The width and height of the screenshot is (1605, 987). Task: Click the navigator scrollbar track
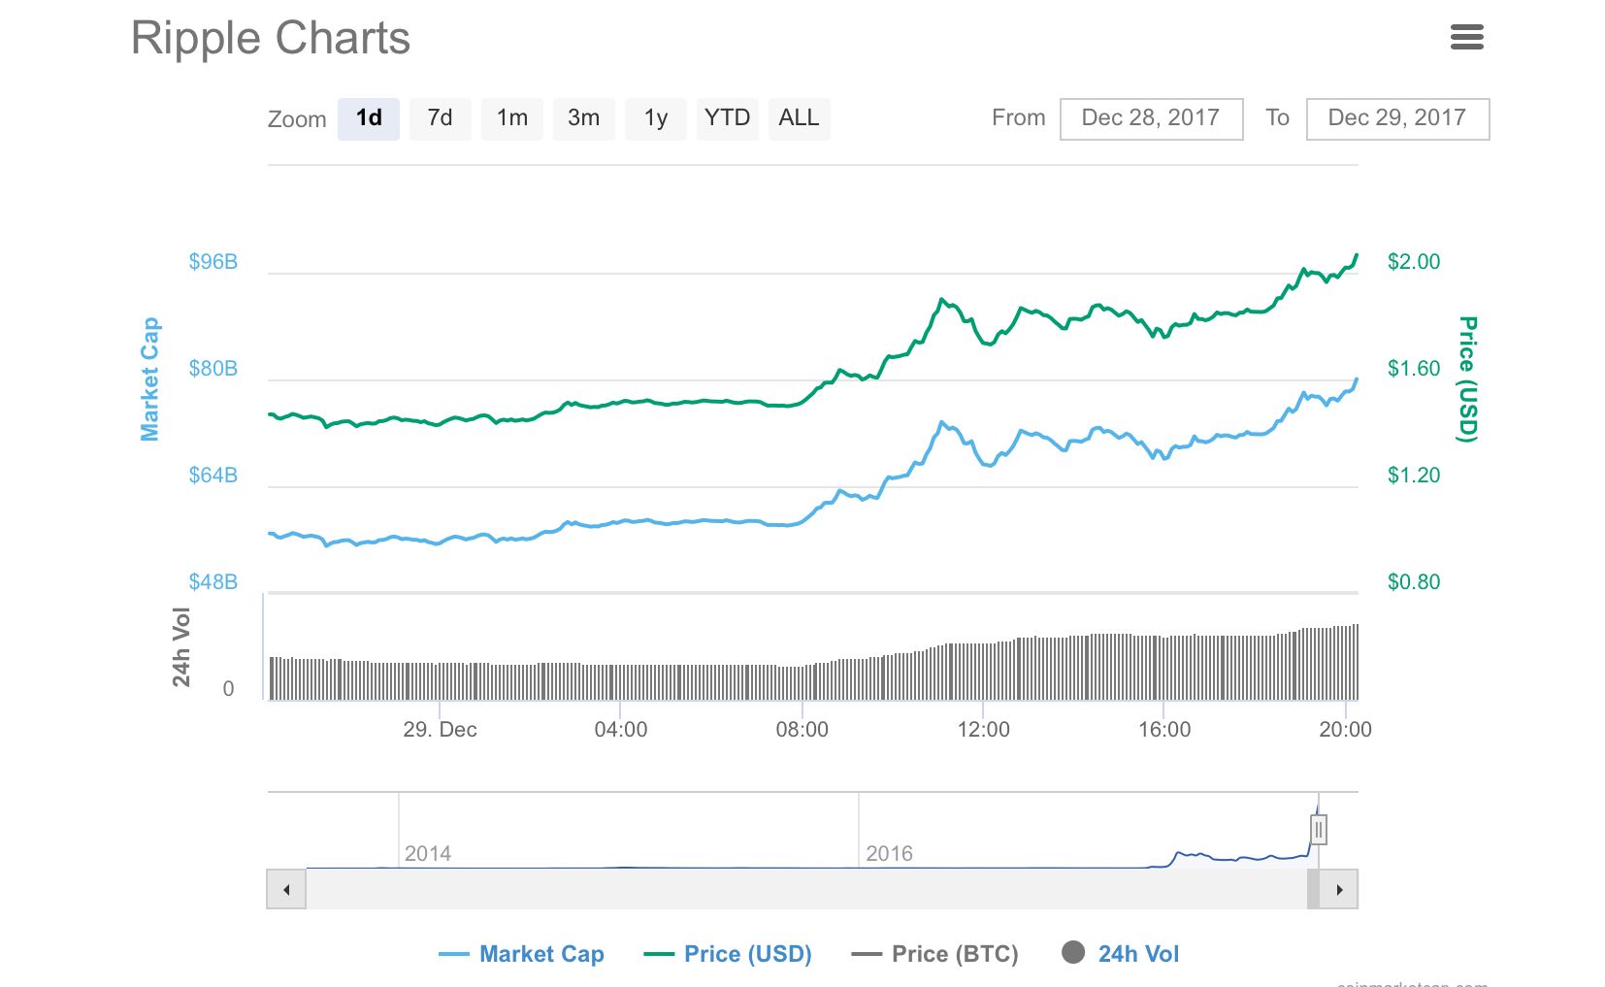point(805,889)
